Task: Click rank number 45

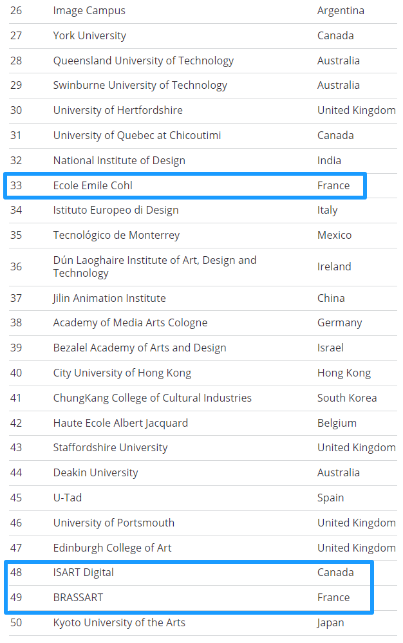Action: point(16,498)
